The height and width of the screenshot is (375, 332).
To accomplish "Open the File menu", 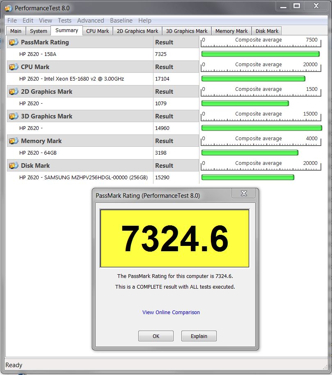I will (x=12, y=21).
